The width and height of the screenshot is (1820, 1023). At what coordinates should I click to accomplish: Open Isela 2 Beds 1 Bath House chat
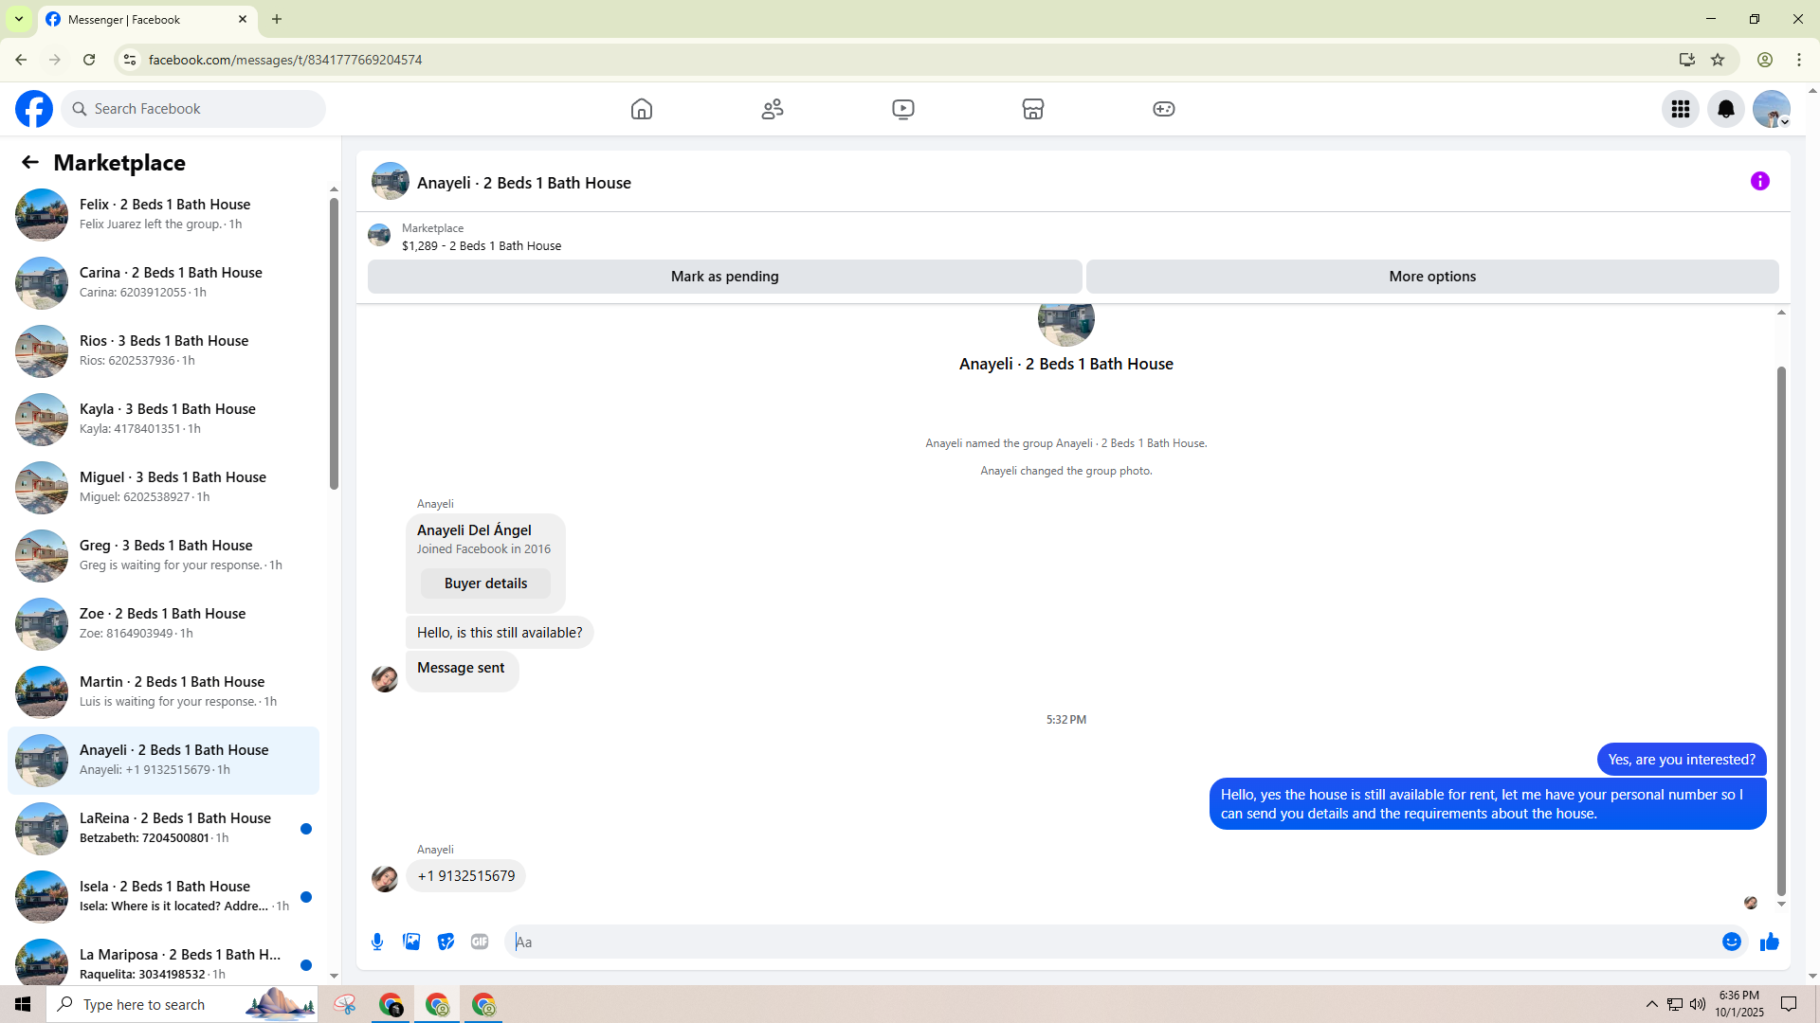163,896
